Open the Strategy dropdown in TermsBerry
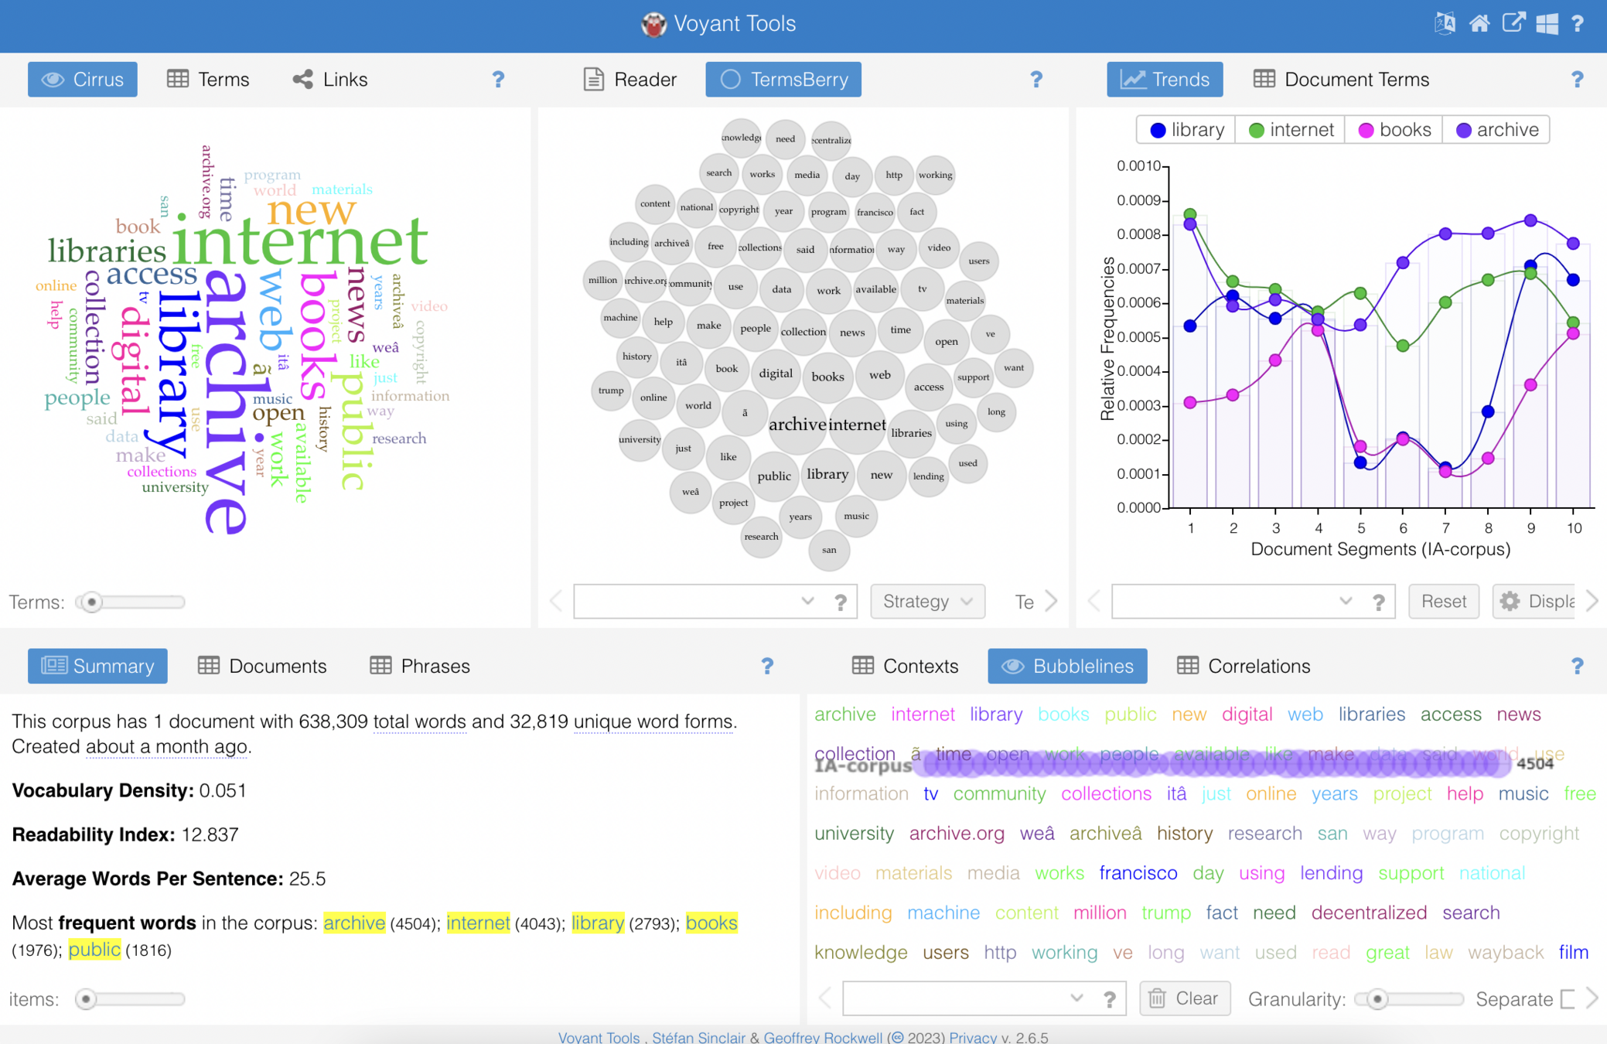Image resolution: width=1607 pixels, height=1044 pixels. click(x=927, y=601)
